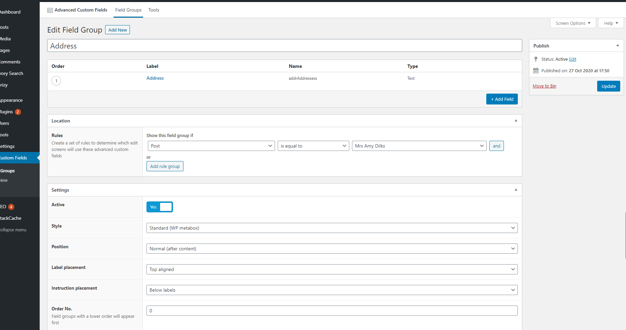Open Custom Fields in the sidebar
This screenshot has width=626, height=330.
point(20,158)
